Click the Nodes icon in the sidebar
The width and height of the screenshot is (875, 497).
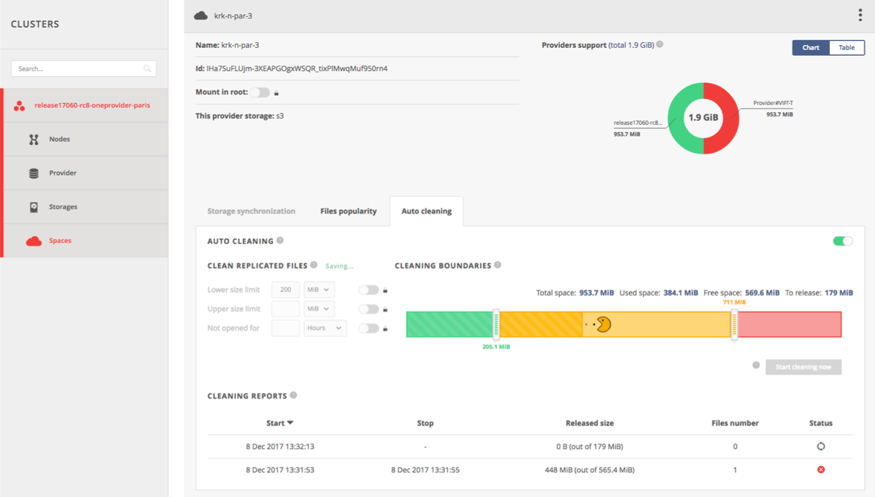[x=34, y=140]
